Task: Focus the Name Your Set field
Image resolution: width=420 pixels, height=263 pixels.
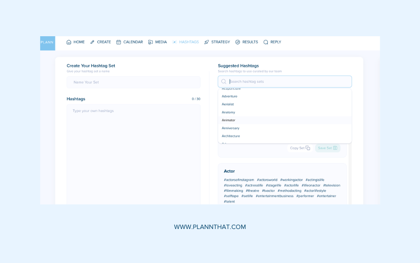Action: tap(134, 82)
